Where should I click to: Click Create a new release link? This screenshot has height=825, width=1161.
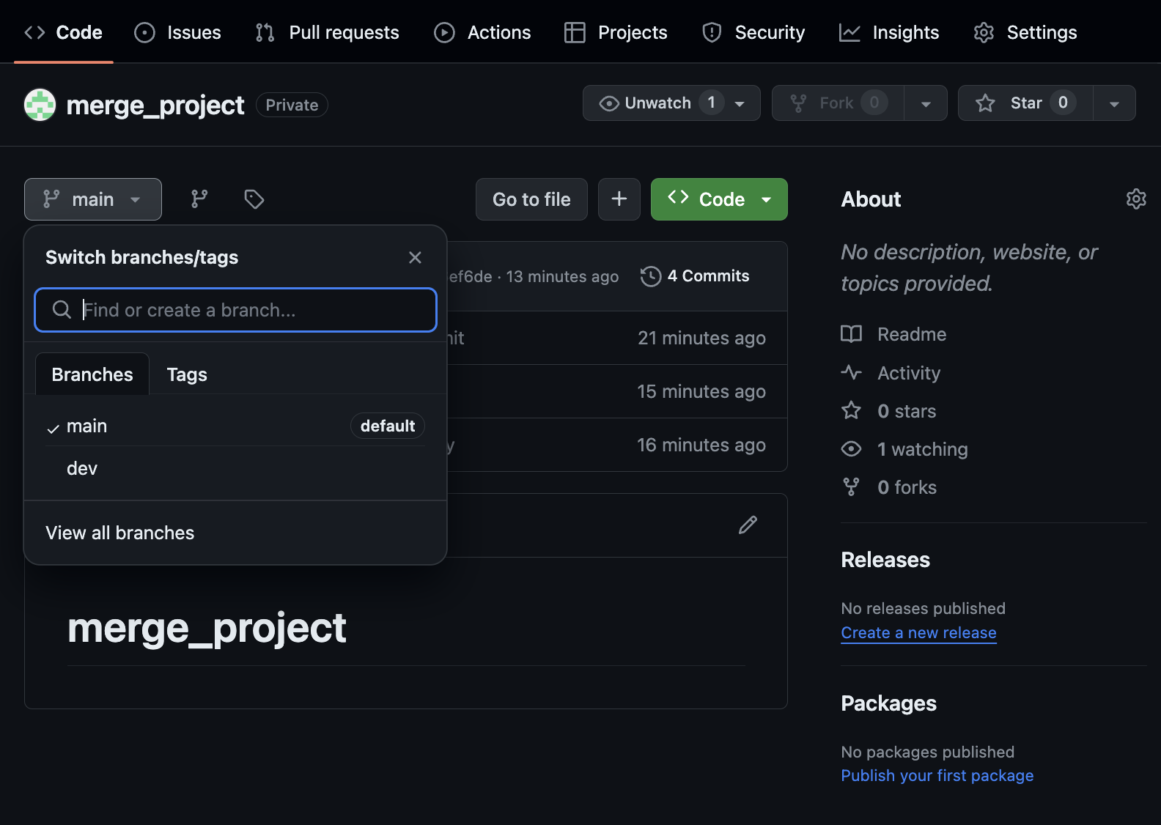918,633
